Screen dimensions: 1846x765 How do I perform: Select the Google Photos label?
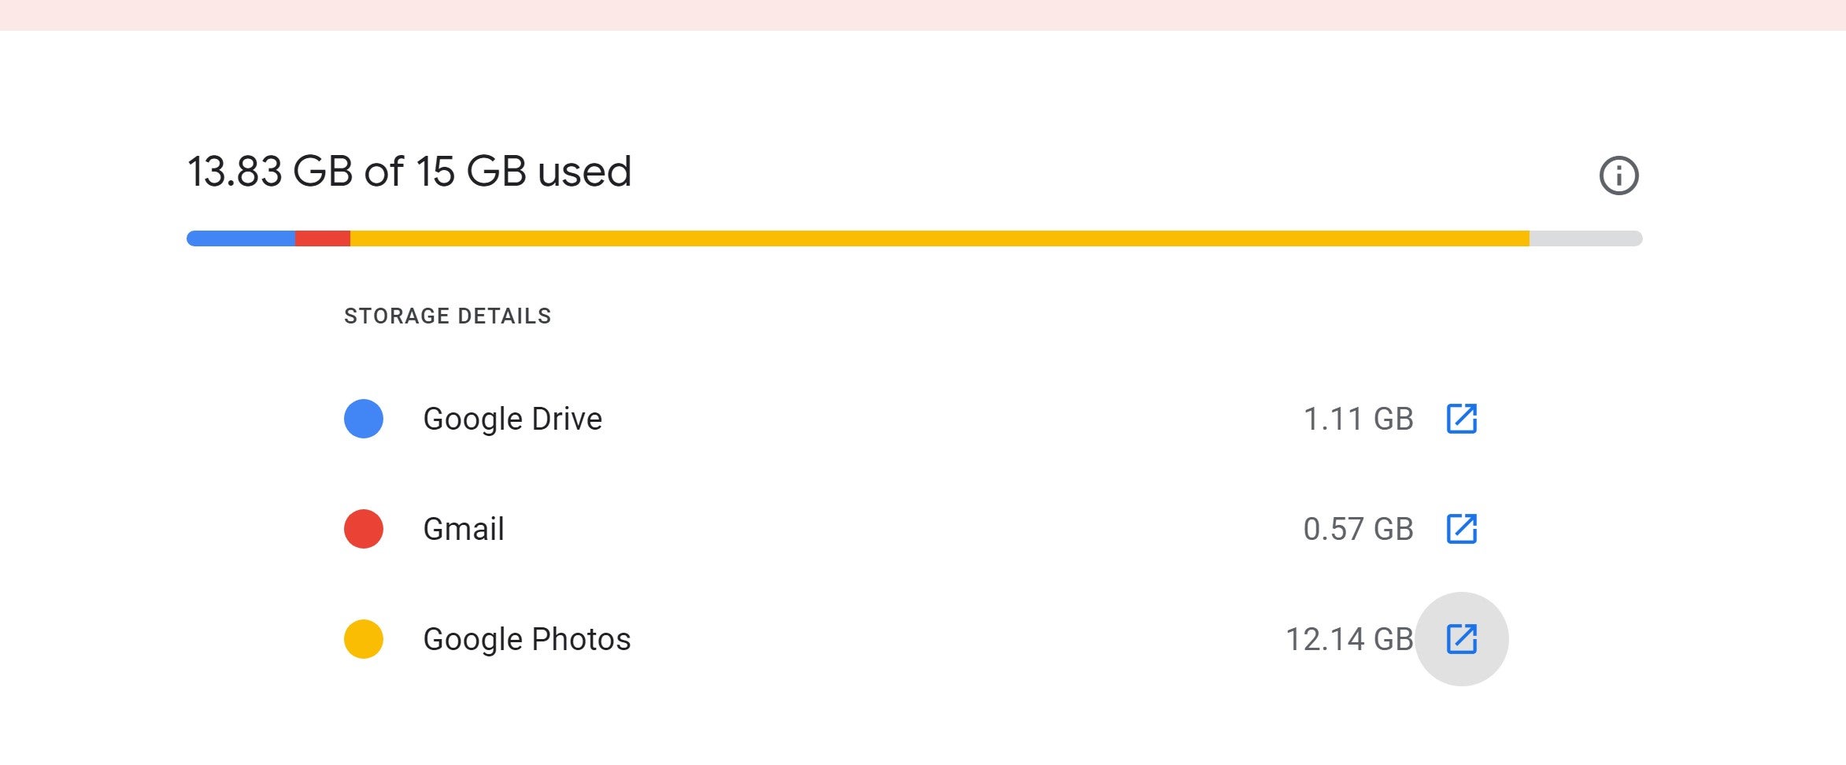point(527,639)
